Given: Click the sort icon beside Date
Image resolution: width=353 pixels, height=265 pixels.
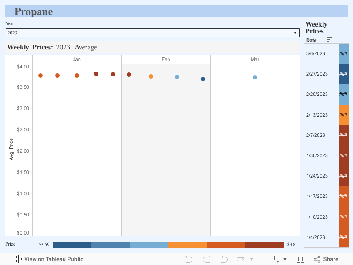Looking at the screenshot, I should [330, 40].
